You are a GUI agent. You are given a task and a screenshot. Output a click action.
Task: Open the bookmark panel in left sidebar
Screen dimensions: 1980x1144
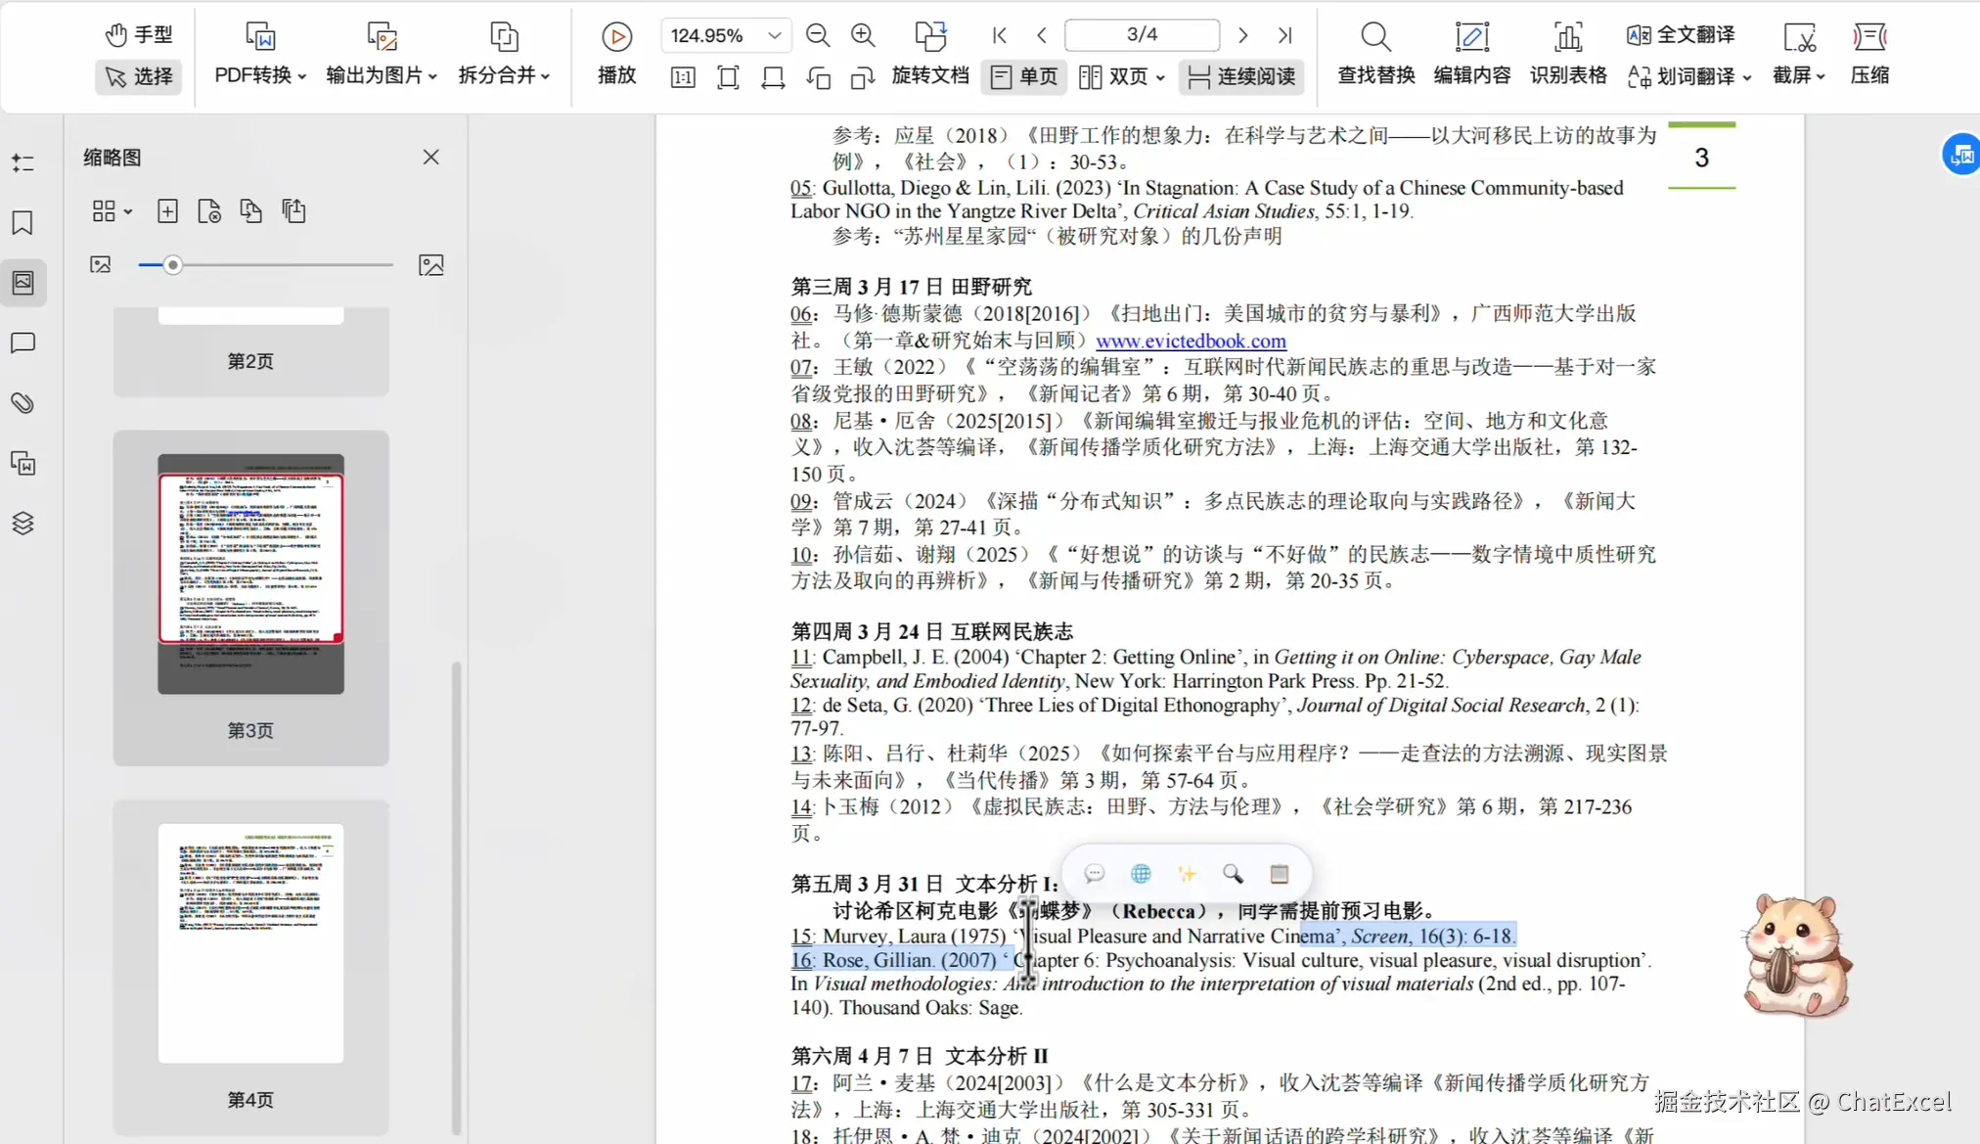coord(22,223)
